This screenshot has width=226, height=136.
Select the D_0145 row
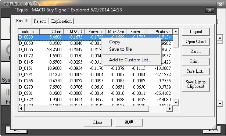(96, 62)
